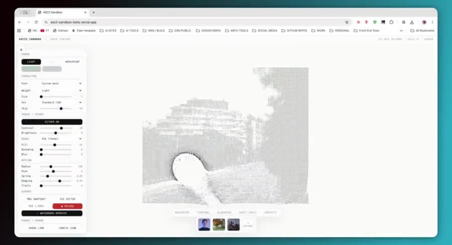The width and height of the screenshot is (452, 245).
Task: Open the Set dropdown Standard (10)
Action: (61, 102)
